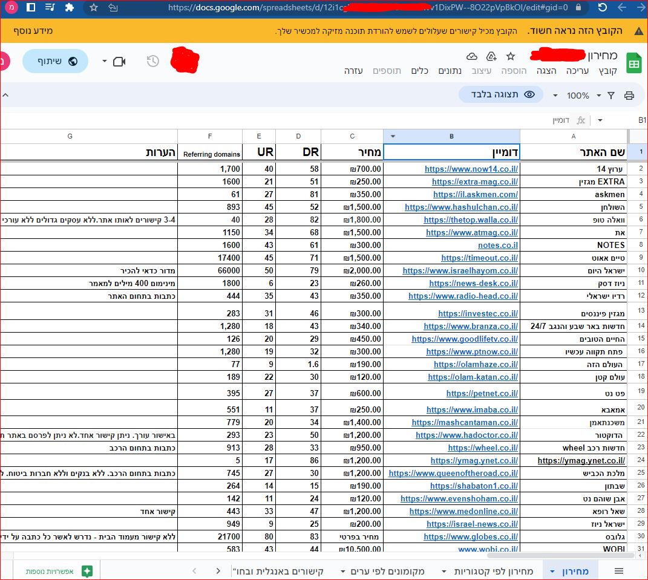Click the שיתוף share button
648x580 pixels.
click(56, 61)
